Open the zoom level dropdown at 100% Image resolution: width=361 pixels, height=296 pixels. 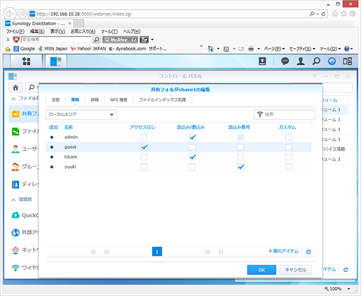tap(349, 289)
